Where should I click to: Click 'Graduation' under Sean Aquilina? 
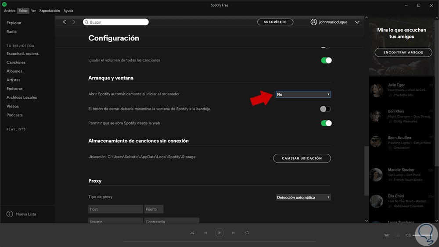click(x=402, y=148)
